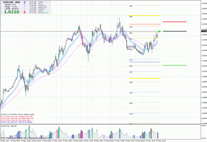Select the short green line right of chart
Viewport: 207px width, 142px height.
[175, 65]
